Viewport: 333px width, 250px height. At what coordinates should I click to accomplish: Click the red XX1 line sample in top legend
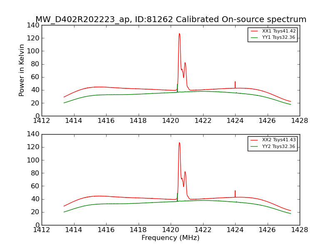(254, 31)
